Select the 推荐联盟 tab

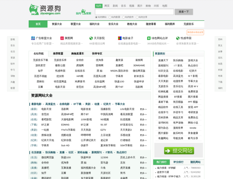coord(58,54)
